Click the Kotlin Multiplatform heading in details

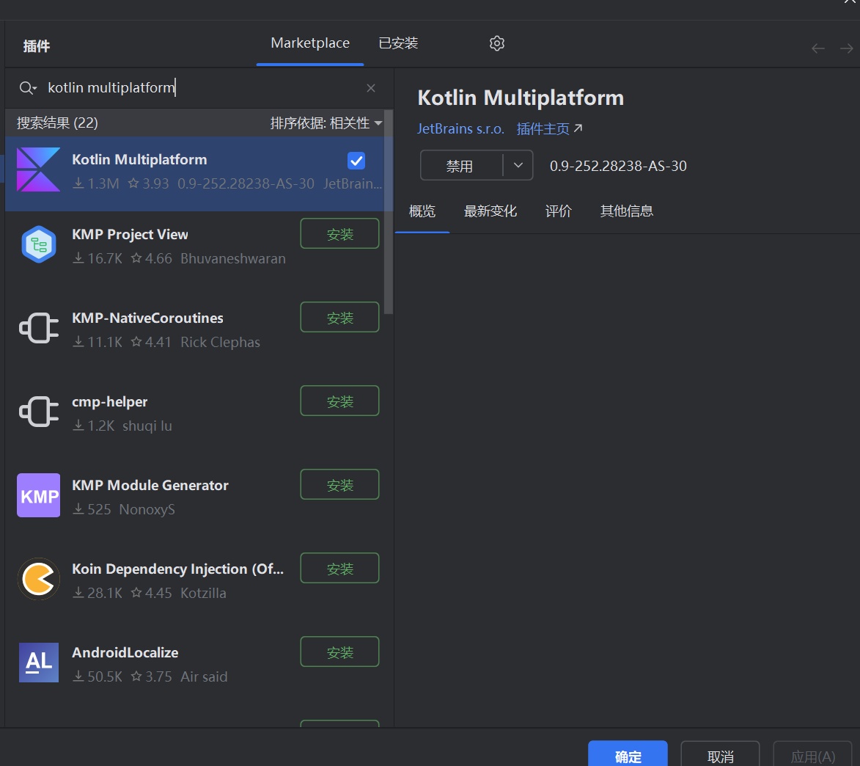click(521, 98)
